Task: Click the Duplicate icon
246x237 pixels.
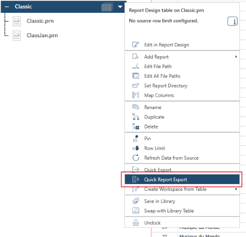Action: click(136, 117)
